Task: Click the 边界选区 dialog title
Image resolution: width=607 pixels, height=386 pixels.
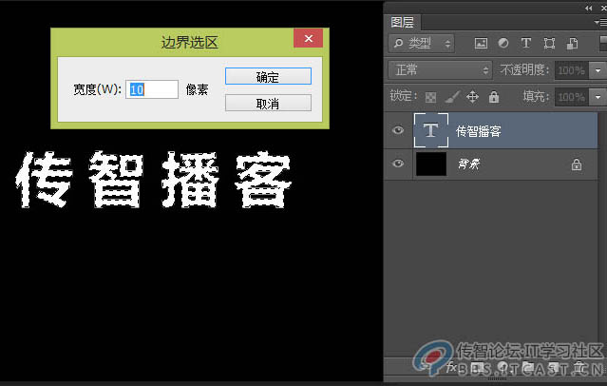Action: coord(190,42)
